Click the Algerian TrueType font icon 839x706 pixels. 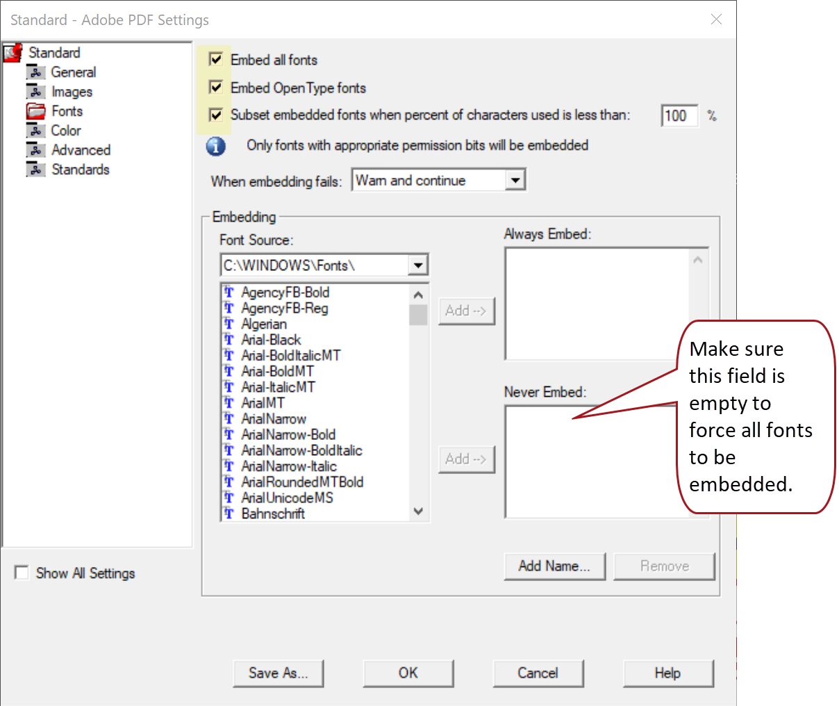tap(229, 324)
